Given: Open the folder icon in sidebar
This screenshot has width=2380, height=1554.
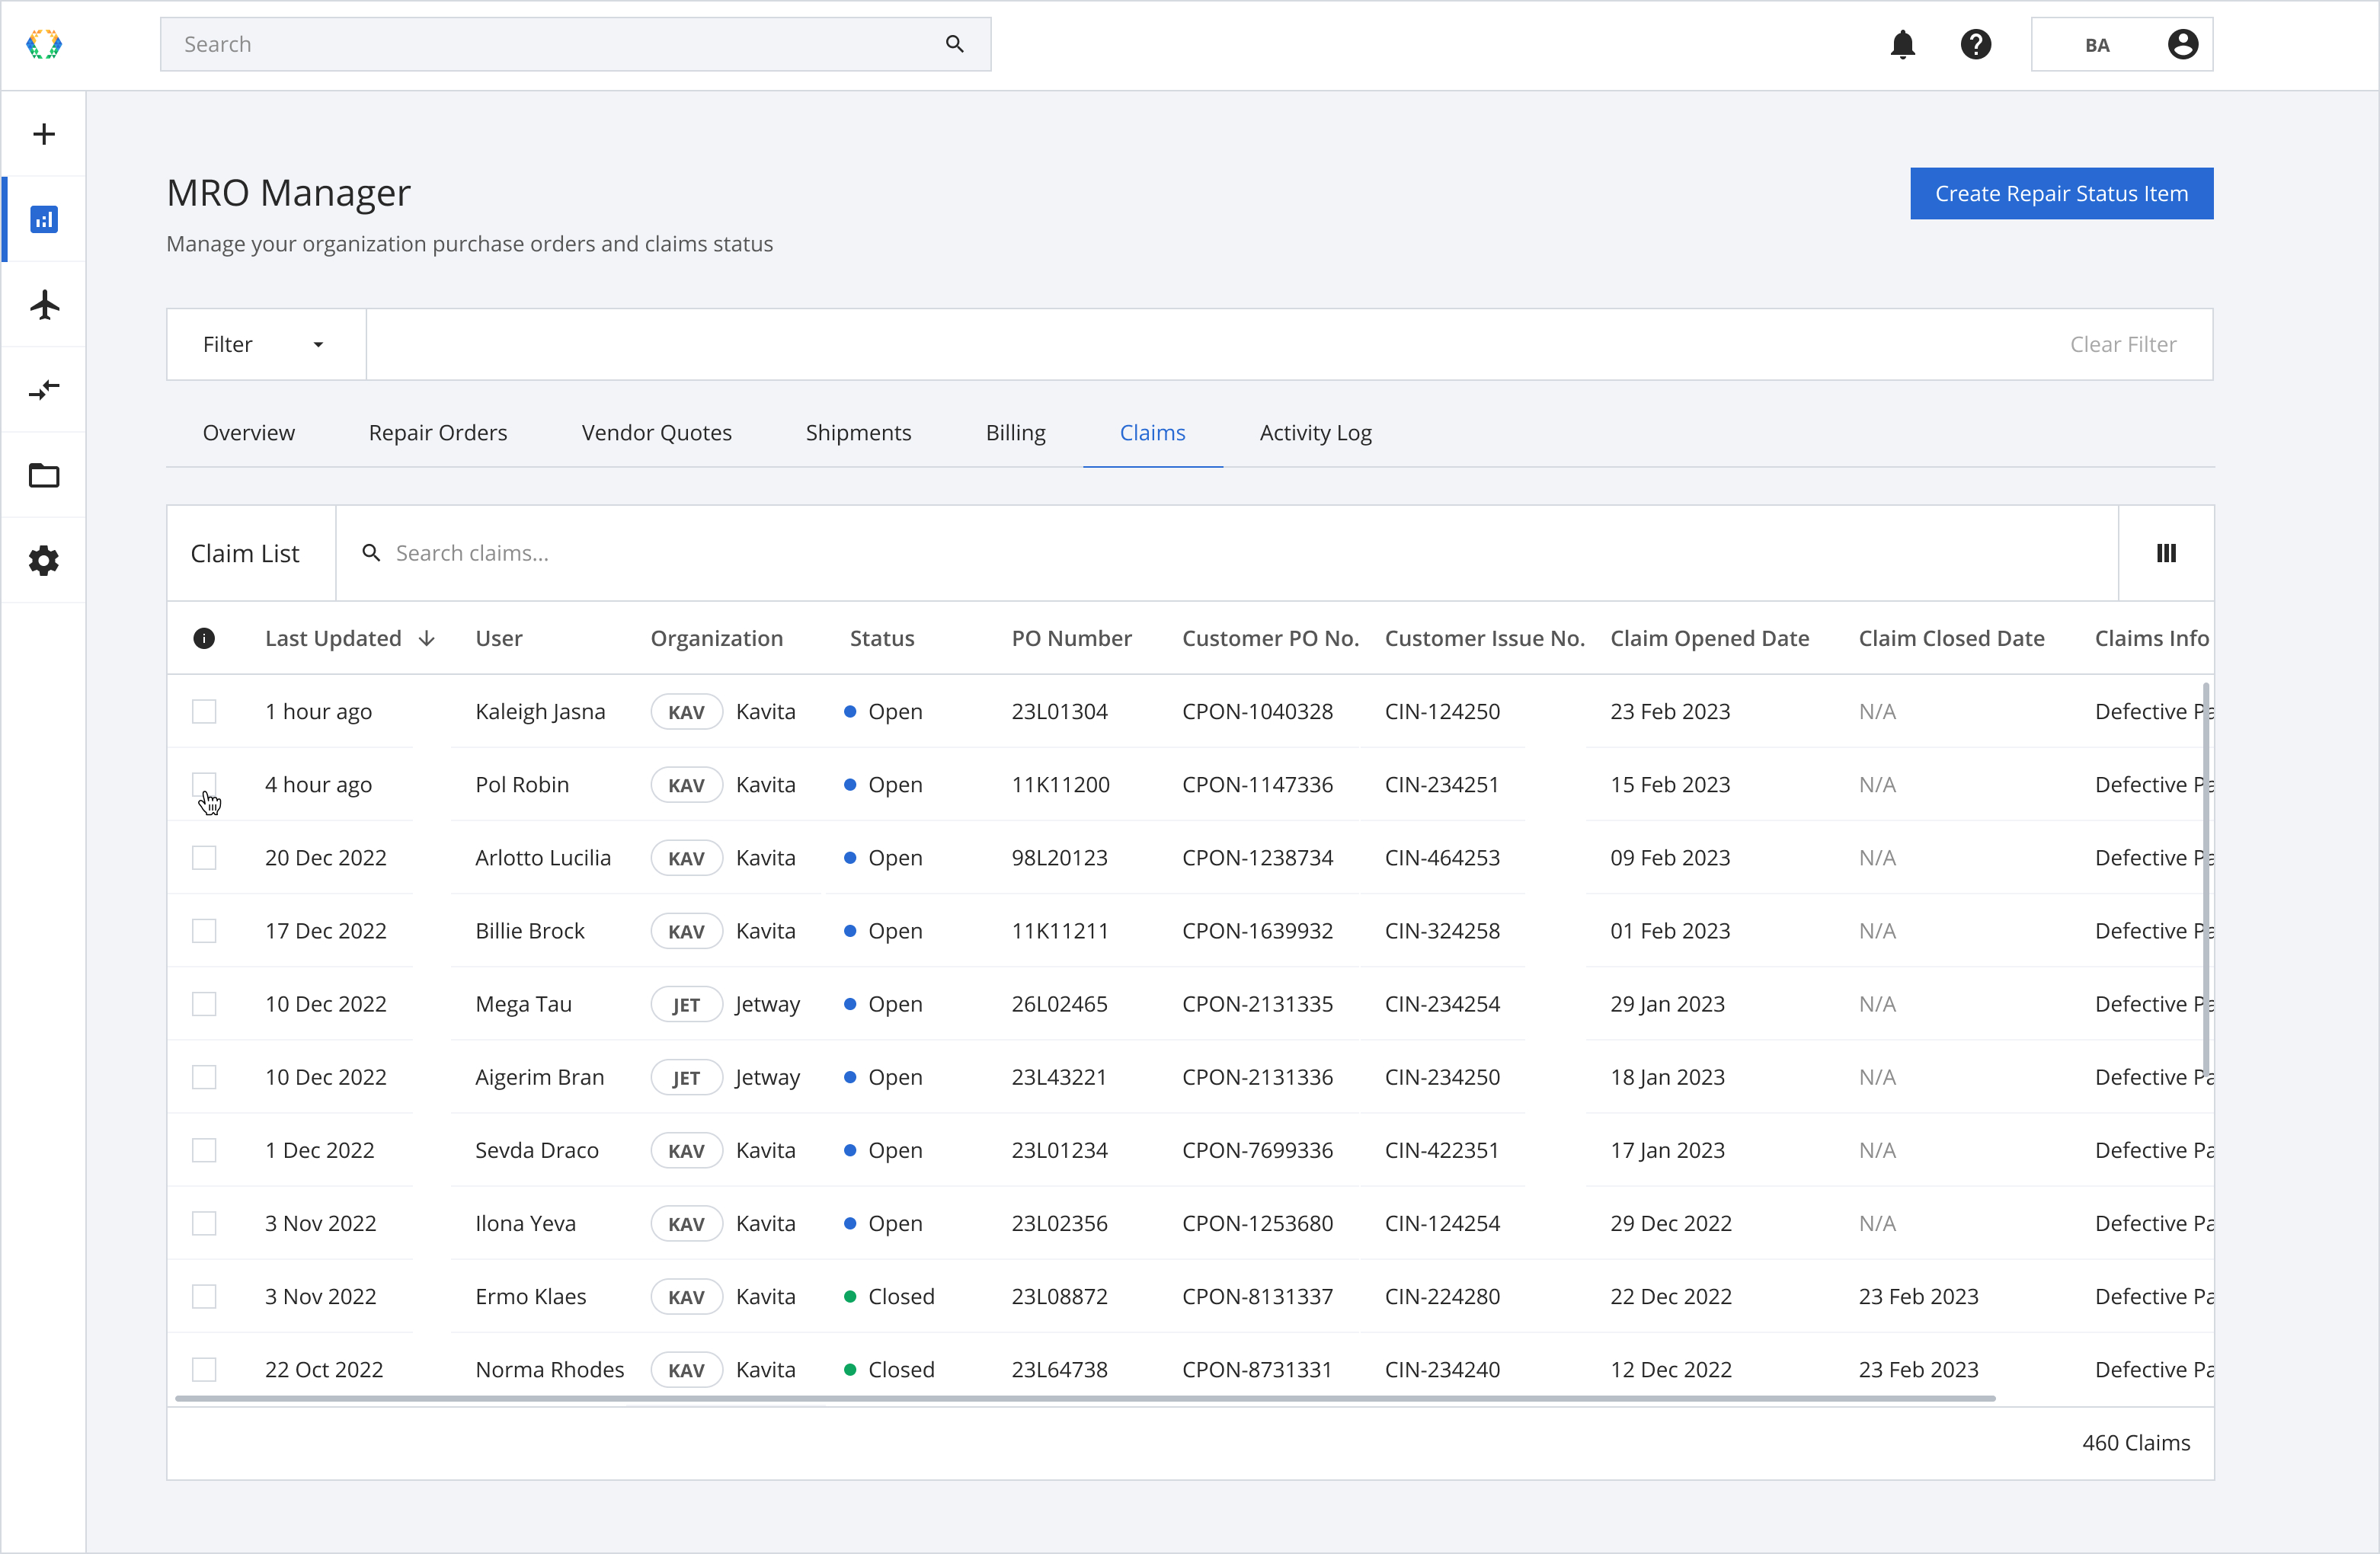Looking at the screenshot, I should (44, 475).
